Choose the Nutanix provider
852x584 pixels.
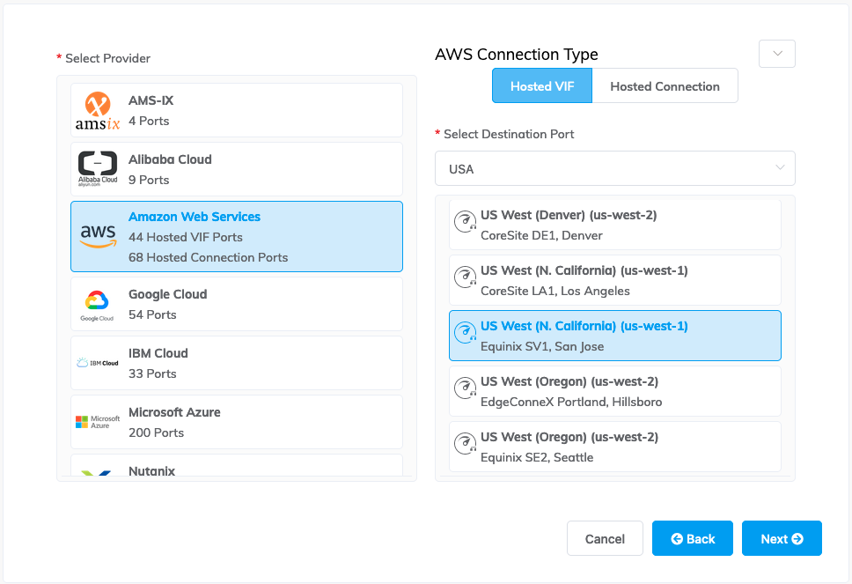click(236, 468)
